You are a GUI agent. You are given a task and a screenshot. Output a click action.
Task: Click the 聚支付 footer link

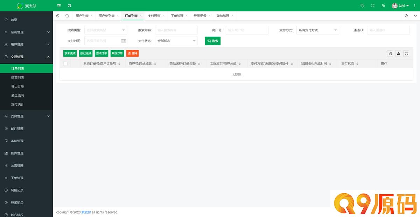click(x=86, y=212)
